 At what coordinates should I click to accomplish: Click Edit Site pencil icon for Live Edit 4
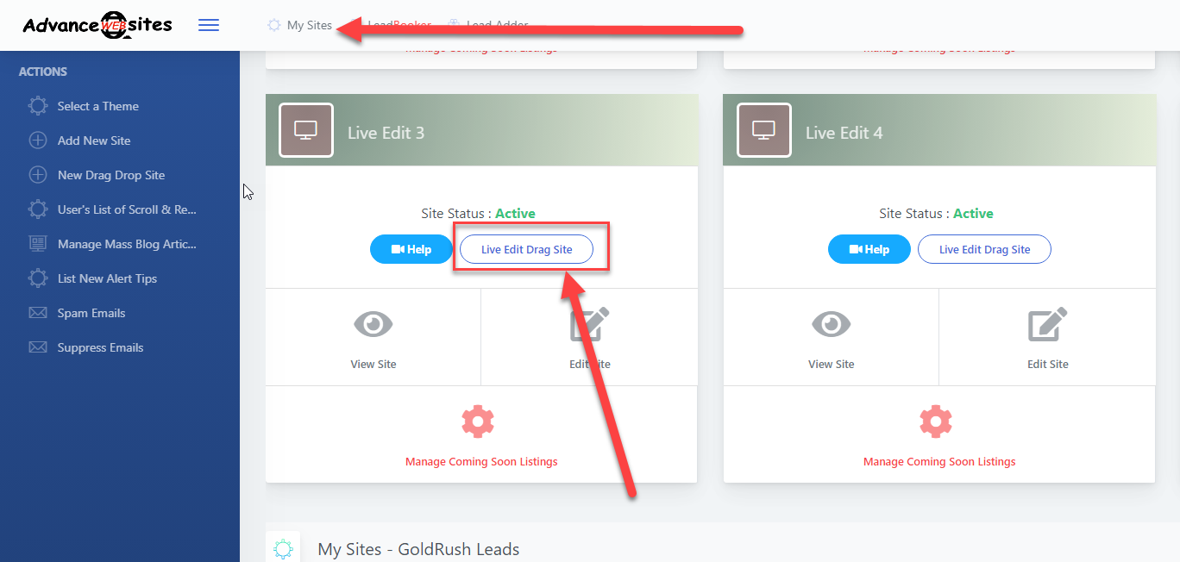pos(1048,325)
